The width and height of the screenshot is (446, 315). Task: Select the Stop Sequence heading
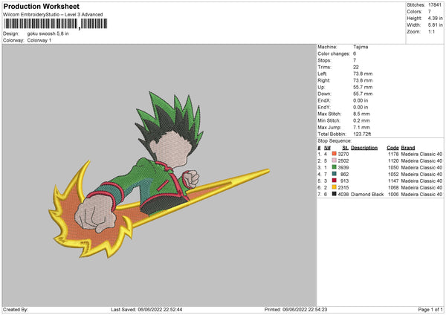point(334,139)
